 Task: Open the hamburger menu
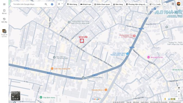click(x=4, y=4)
